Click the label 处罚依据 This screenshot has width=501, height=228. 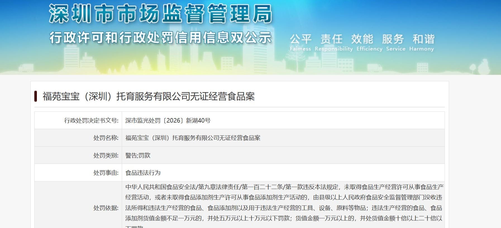tap(106, 208)
